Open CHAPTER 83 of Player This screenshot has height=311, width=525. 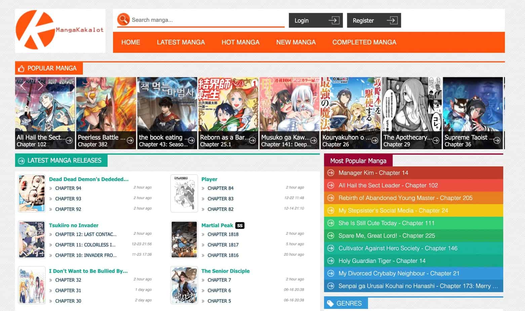(220, 199)
